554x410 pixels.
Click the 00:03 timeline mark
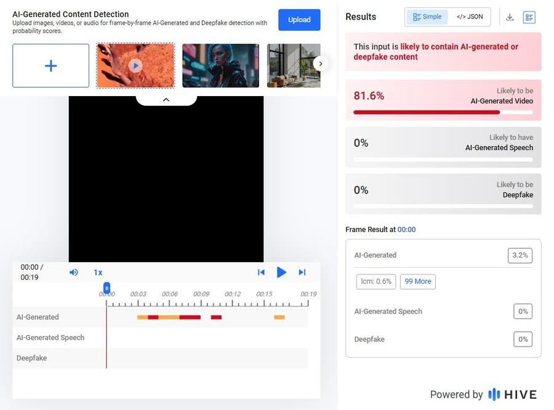138,294
